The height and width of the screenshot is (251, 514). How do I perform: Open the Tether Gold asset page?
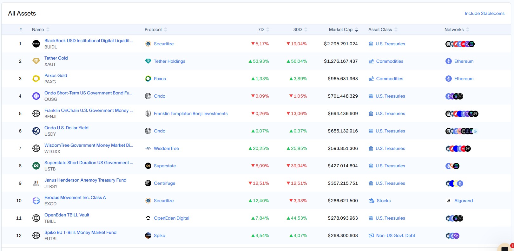[56, 58]
